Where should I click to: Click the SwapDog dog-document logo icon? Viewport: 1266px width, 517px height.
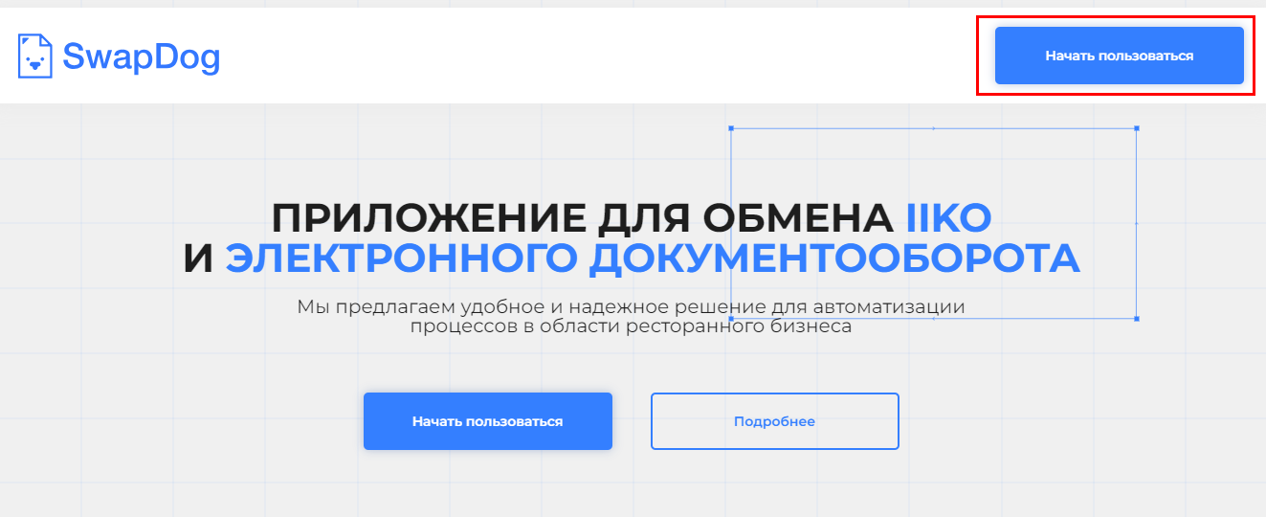[x=35, y=56]
